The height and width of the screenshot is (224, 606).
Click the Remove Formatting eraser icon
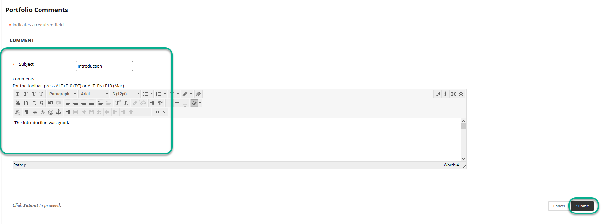[198, 94]
